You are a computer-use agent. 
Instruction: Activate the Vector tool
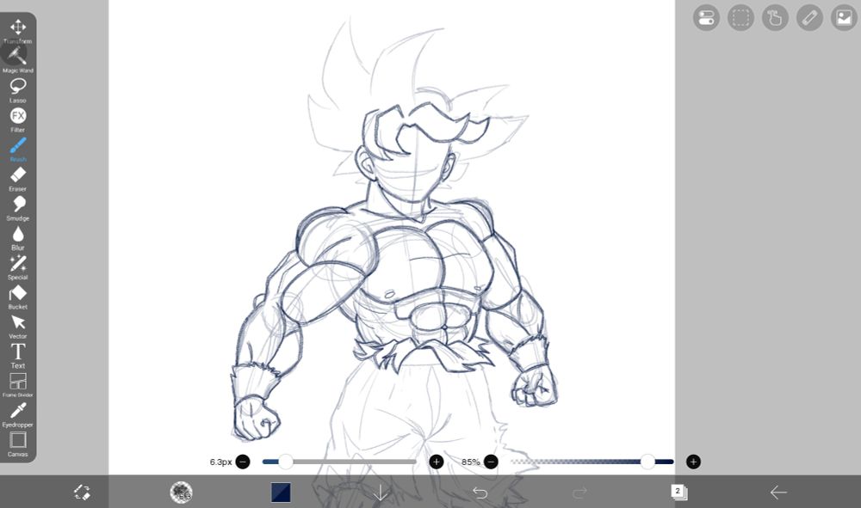coord(17,327)
